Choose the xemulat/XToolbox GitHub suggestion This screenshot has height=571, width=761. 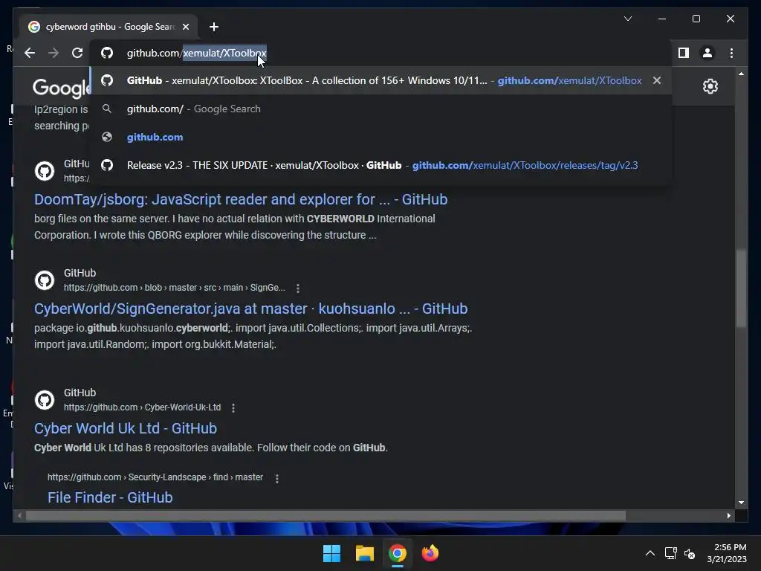click(x=381, y=80)
